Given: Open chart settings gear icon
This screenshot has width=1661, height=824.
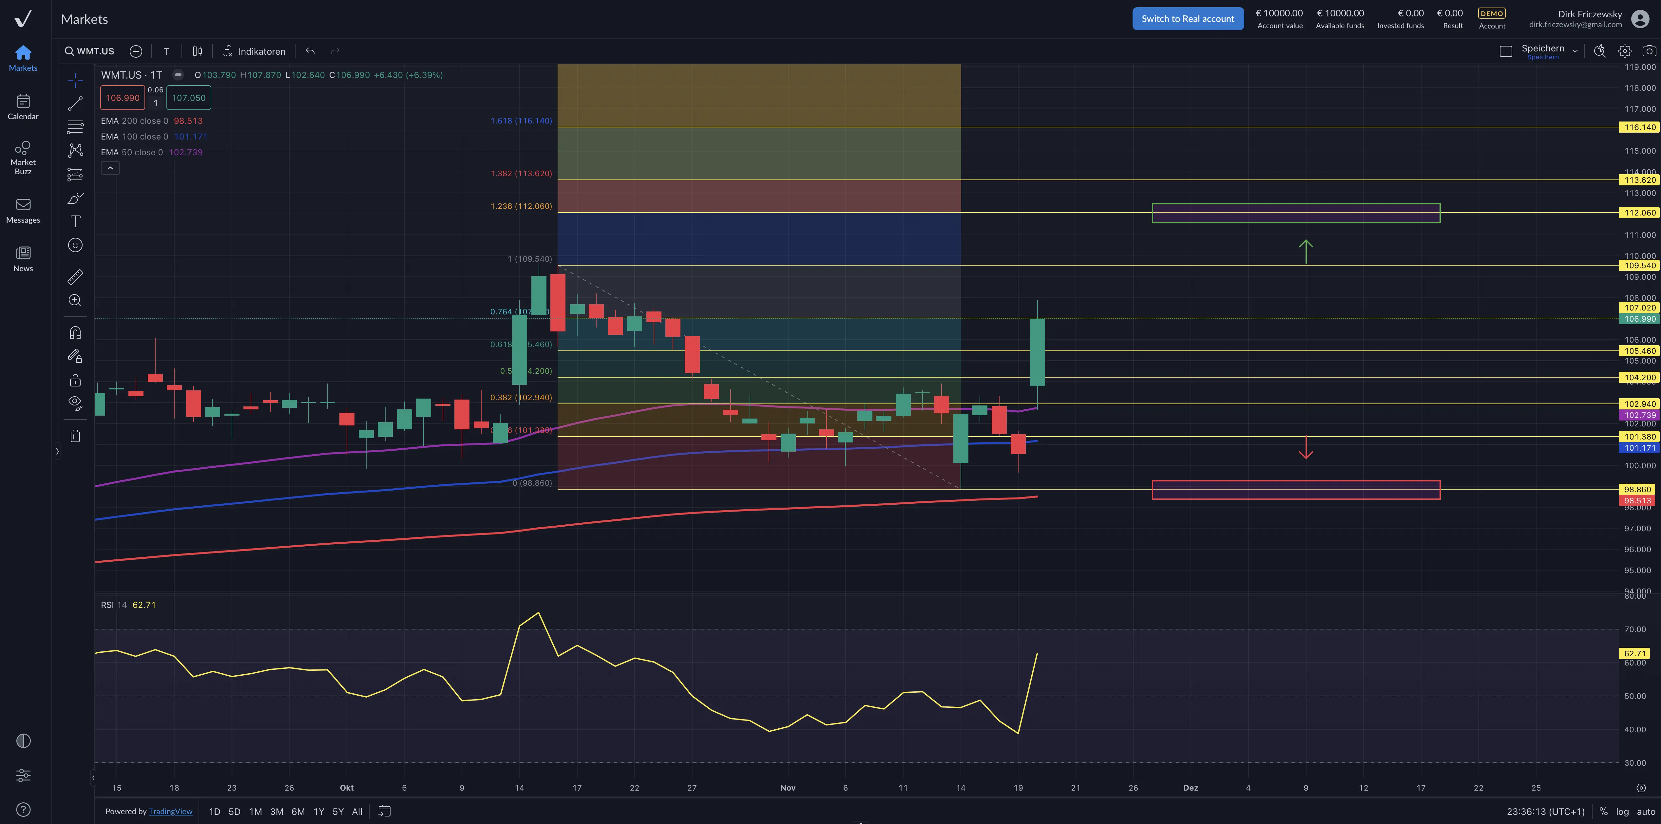Looking at the screenshot, I should [1624, 51].
